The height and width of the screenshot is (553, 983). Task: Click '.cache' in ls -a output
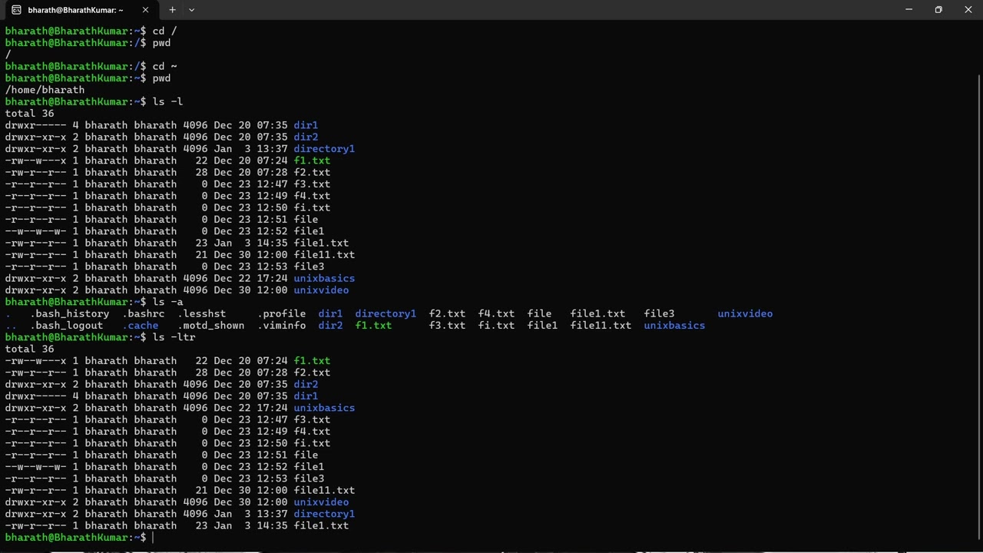(140, 326)
